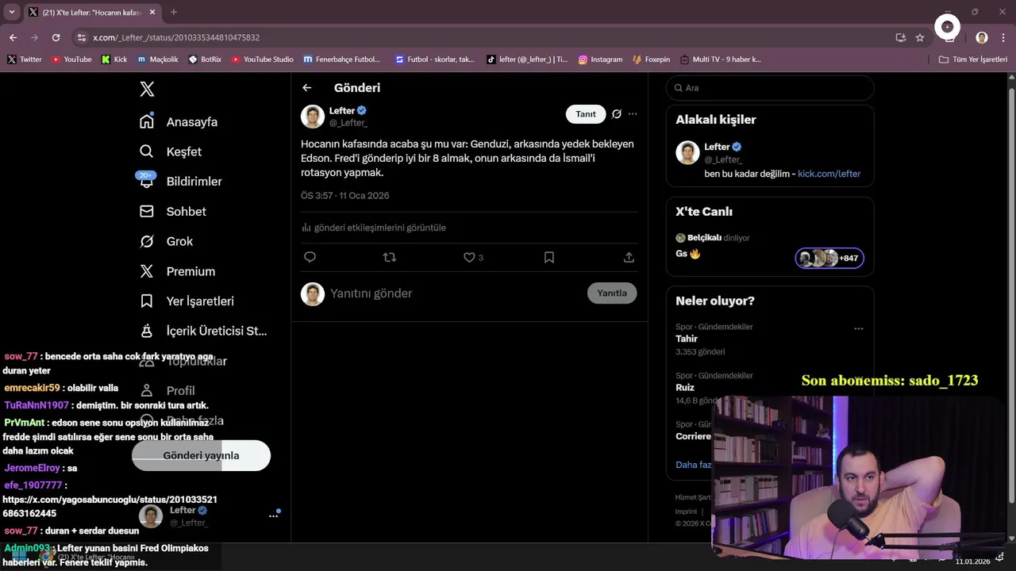View gönderi etkileşimlerini görüntüle link
The image size is (1016, 571).
pyautogui.click(x=374, y=228)
